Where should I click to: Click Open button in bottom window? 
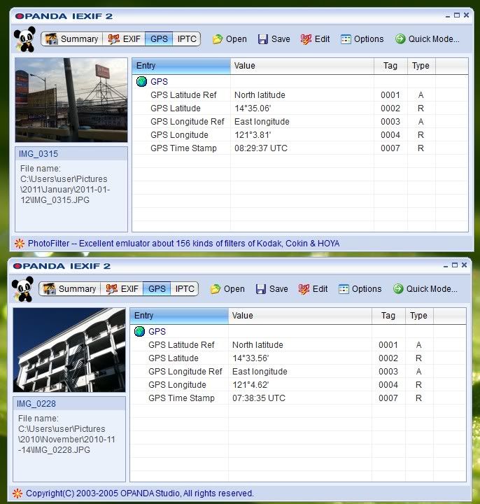[227, 289]
